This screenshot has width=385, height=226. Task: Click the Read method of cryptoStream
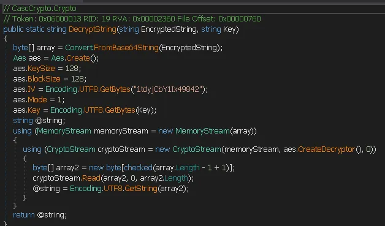pyautogui.click(x=91, y=178)
